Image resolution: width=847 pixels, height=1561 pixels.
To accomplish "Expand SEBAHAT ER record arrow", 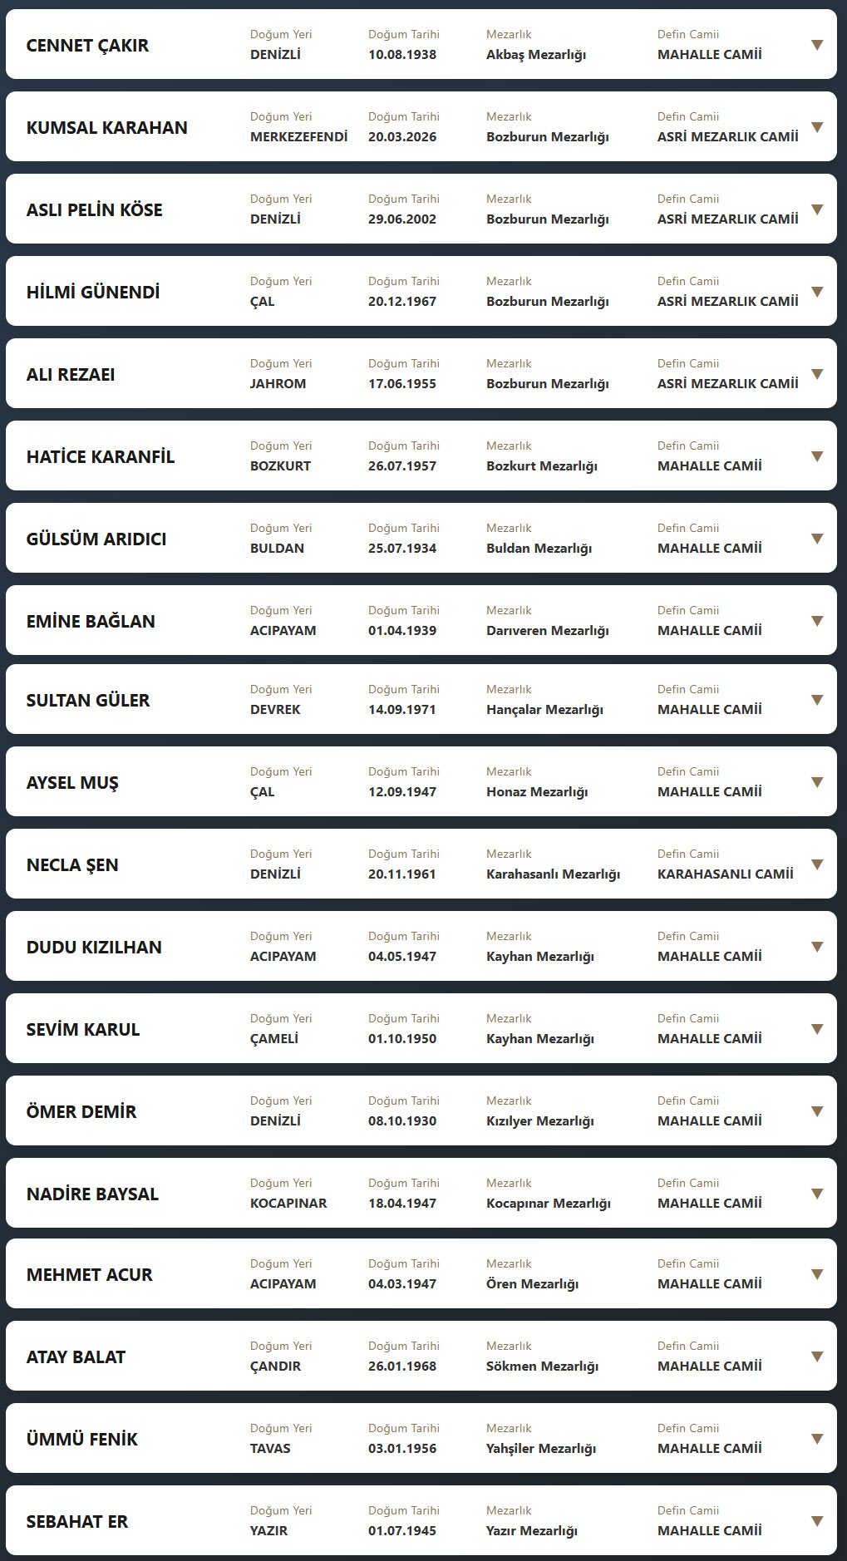I will click(817, 1521).
